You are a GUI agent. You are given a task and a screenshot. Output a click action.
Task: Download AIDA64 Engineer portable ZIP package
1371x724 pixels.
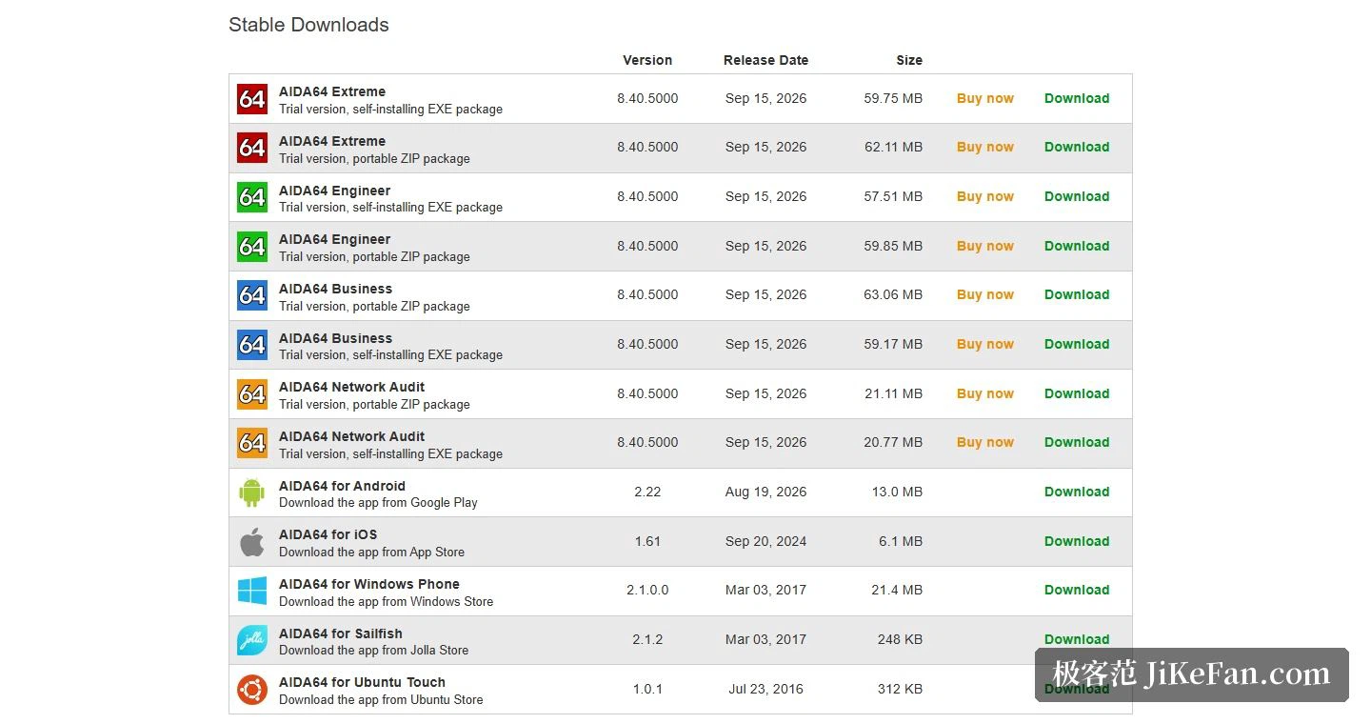pyautogui.click(x=1077, y=246)
